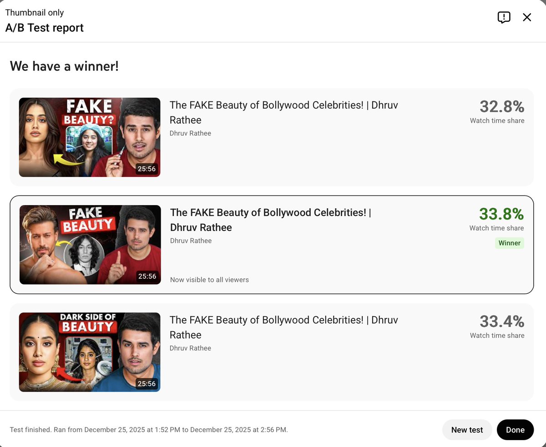Click the Dhruv Rathee channel name in the 33.4% row
This screenshot has height=447, width=546.
click(190, 348)
